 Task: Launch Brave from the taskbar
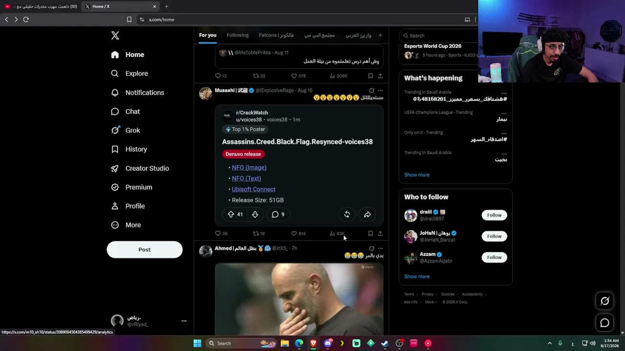pos(313,343)
